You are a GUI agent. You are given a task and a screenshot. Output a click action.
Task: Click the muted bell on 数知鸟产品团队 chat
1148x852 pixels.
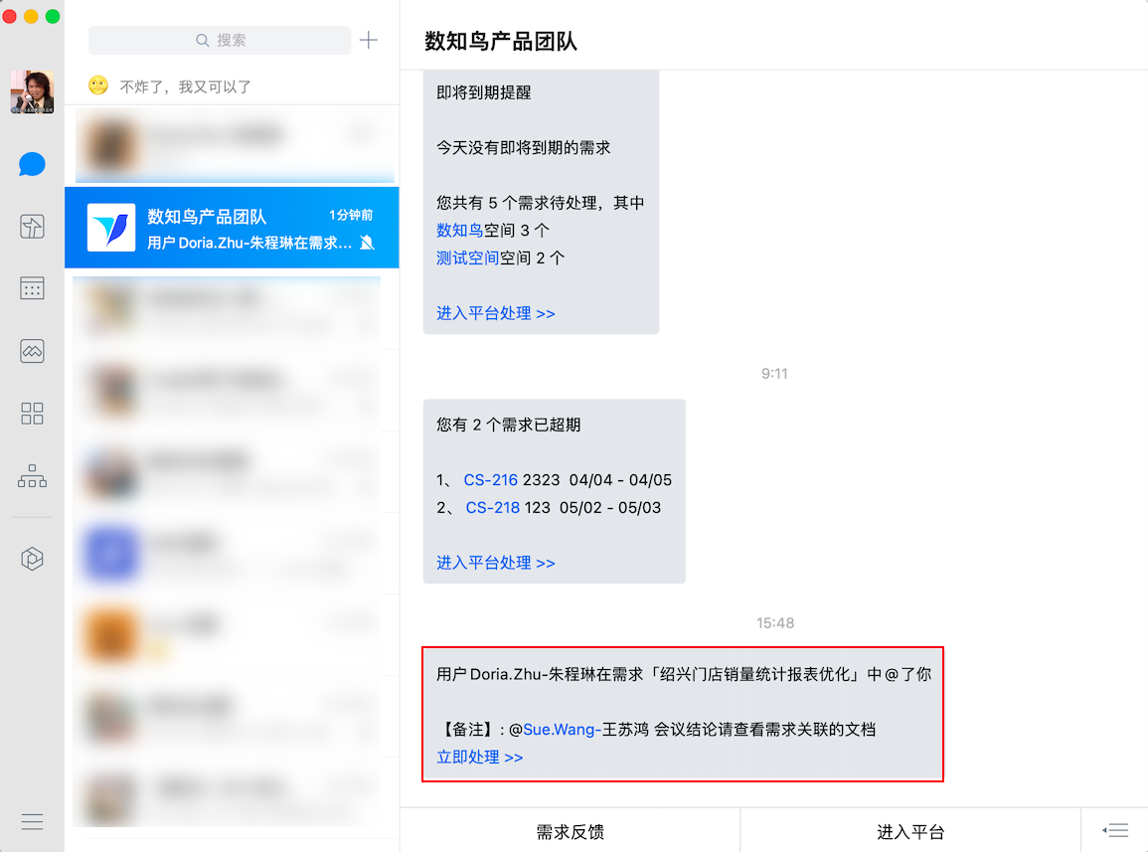368,243
